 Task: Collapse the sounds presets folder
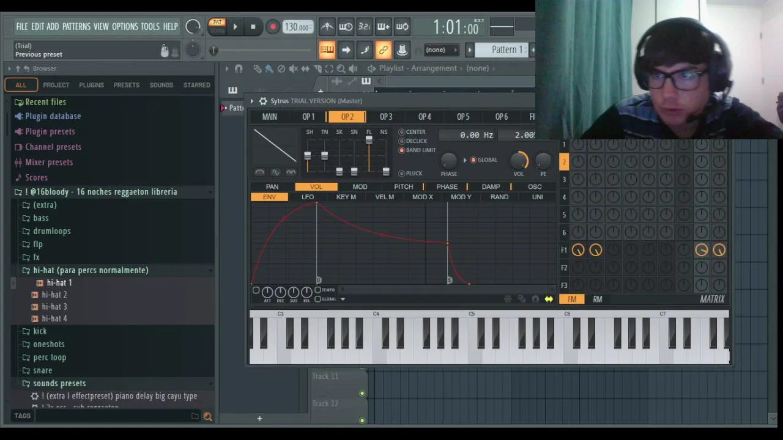point(59,383)
